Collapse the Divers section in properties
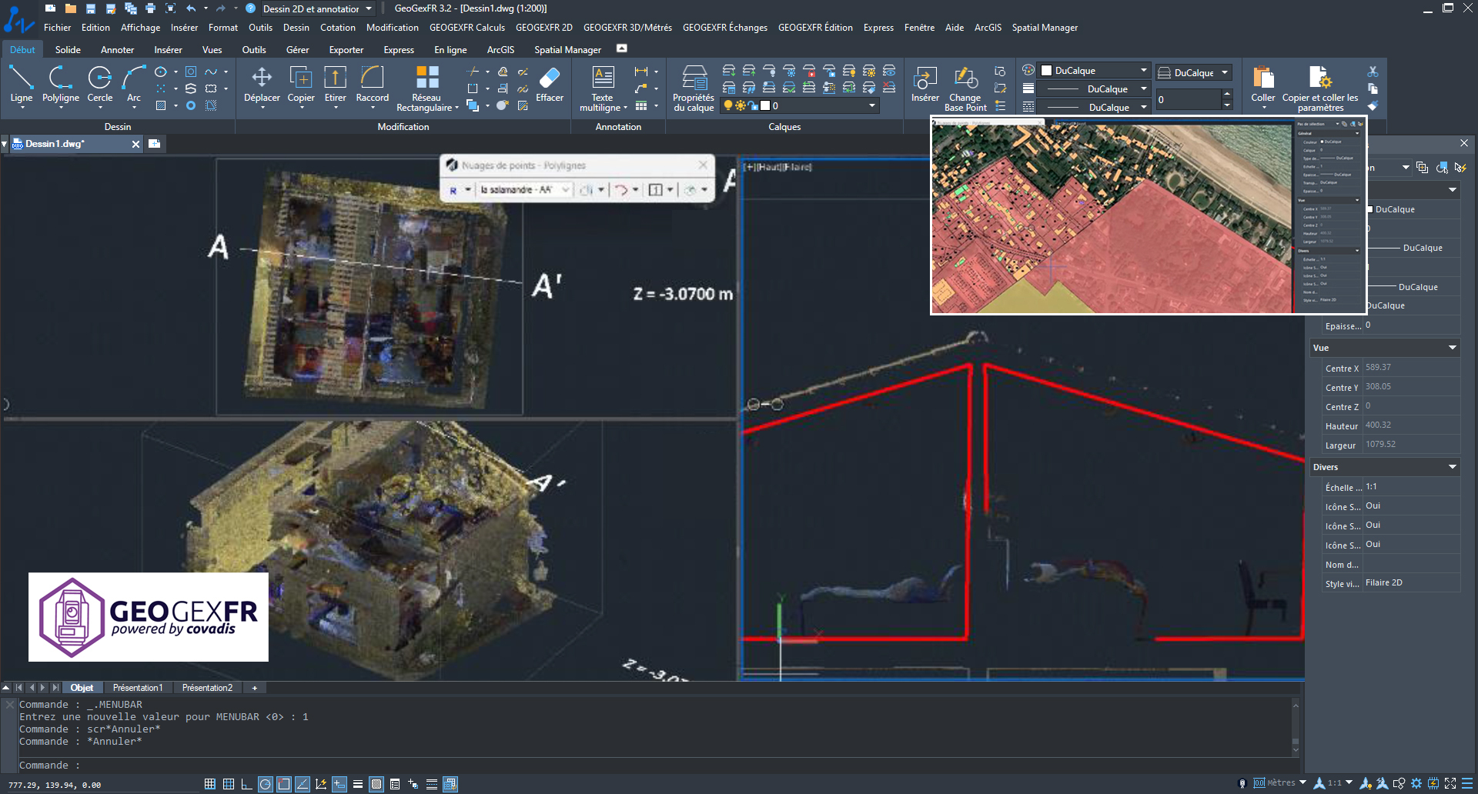Screen dimensions: 1478x794 (1452, 467)
